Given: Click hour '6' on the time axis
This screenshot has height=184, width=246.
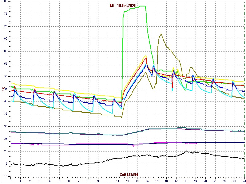Looking at the screenshot, I should pos(69,181).
